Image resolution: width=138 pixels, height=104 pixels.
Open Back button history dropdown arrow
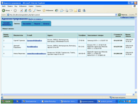click(12, 11)
